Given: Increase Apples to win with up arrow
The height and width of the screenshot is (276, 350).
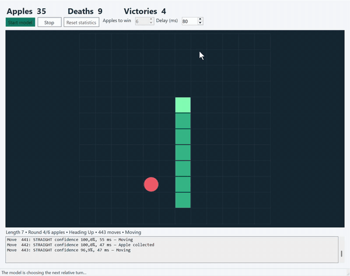Looking at the screenshot, I should tap(151, 19).
